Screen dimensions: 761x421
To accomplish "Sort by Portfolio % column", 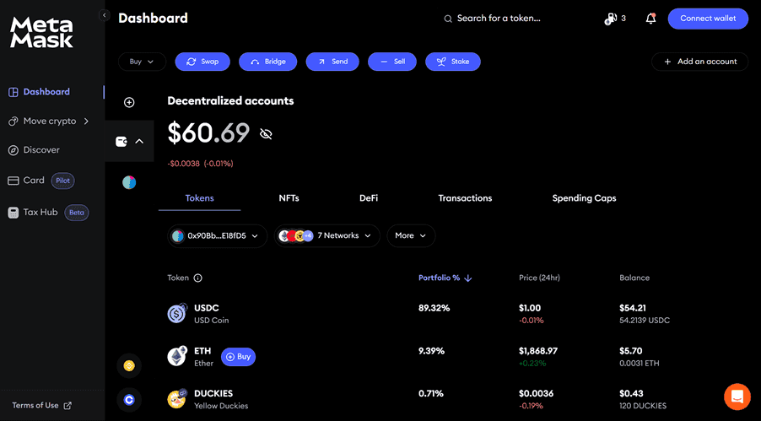I will 445,278.
